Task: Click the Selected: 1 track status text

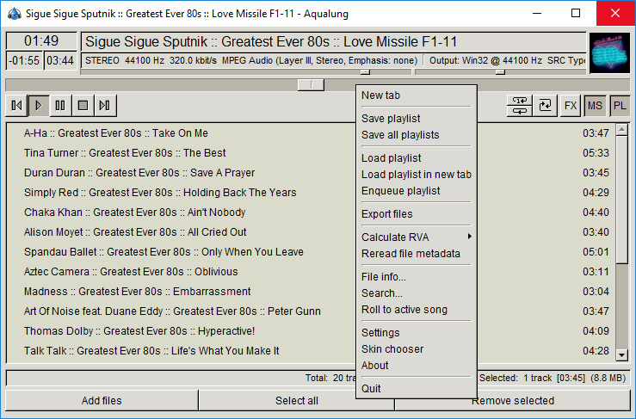Action: 553,378
